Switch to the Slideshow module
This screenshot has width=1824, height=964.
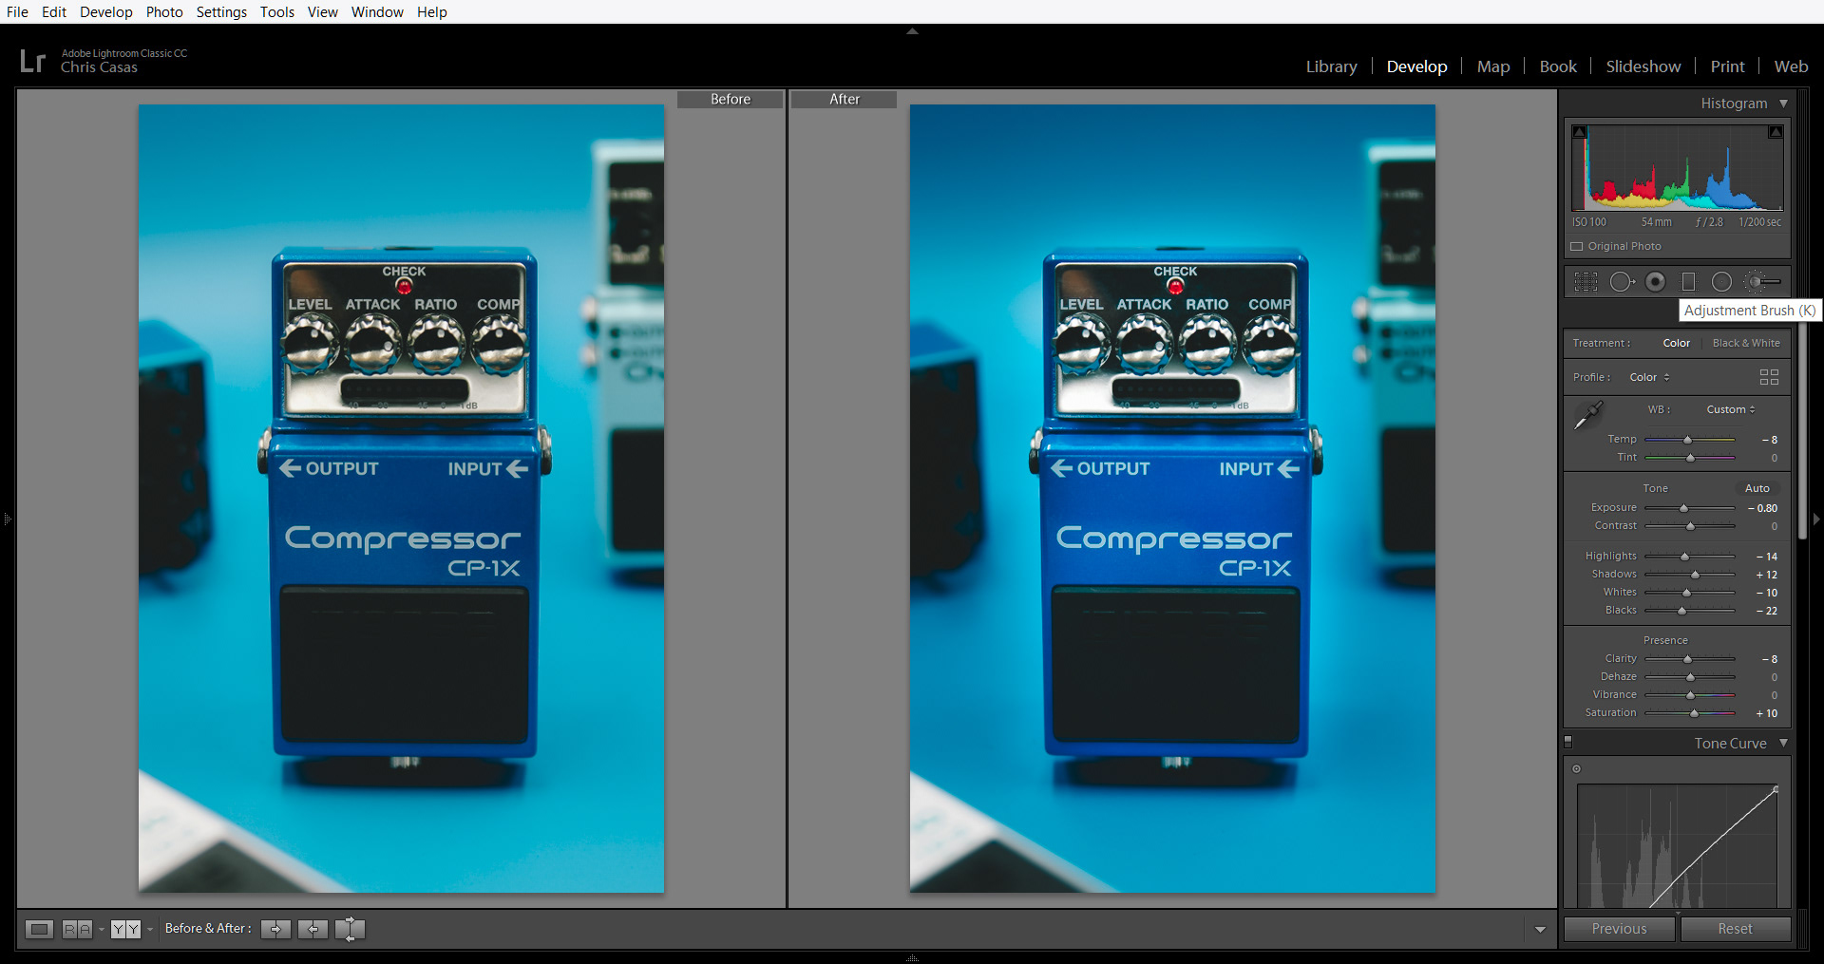tap(1643, 66)
